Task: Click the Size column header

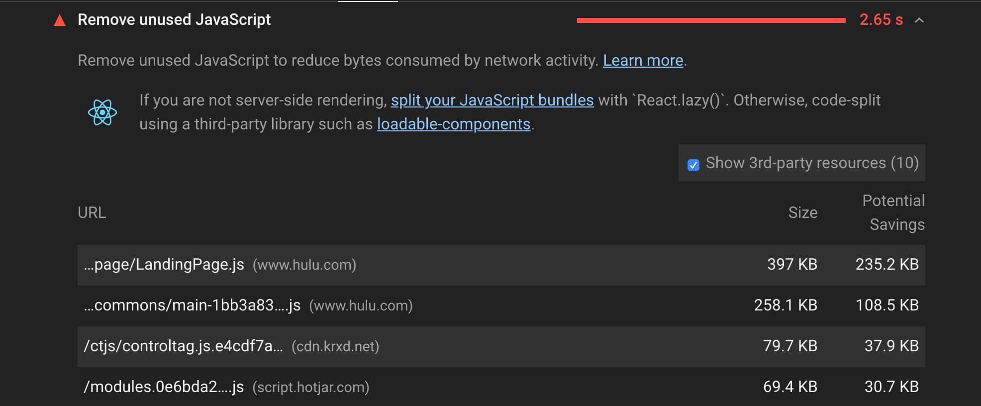Action: [802, 213]
